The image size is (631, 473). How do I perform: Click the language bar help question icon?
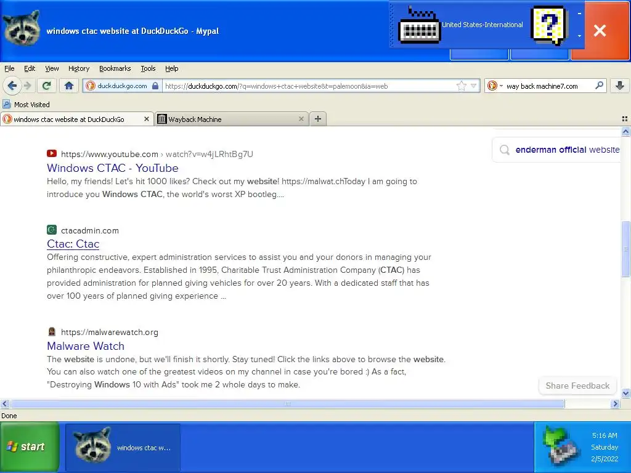pyautogui.click(x=549, y=25)
